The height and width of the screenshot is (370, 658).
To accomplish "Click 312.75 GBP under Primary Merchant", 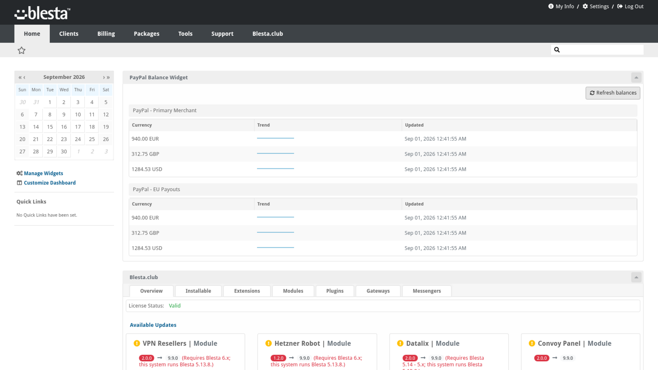I will click(x=145, y=154).
